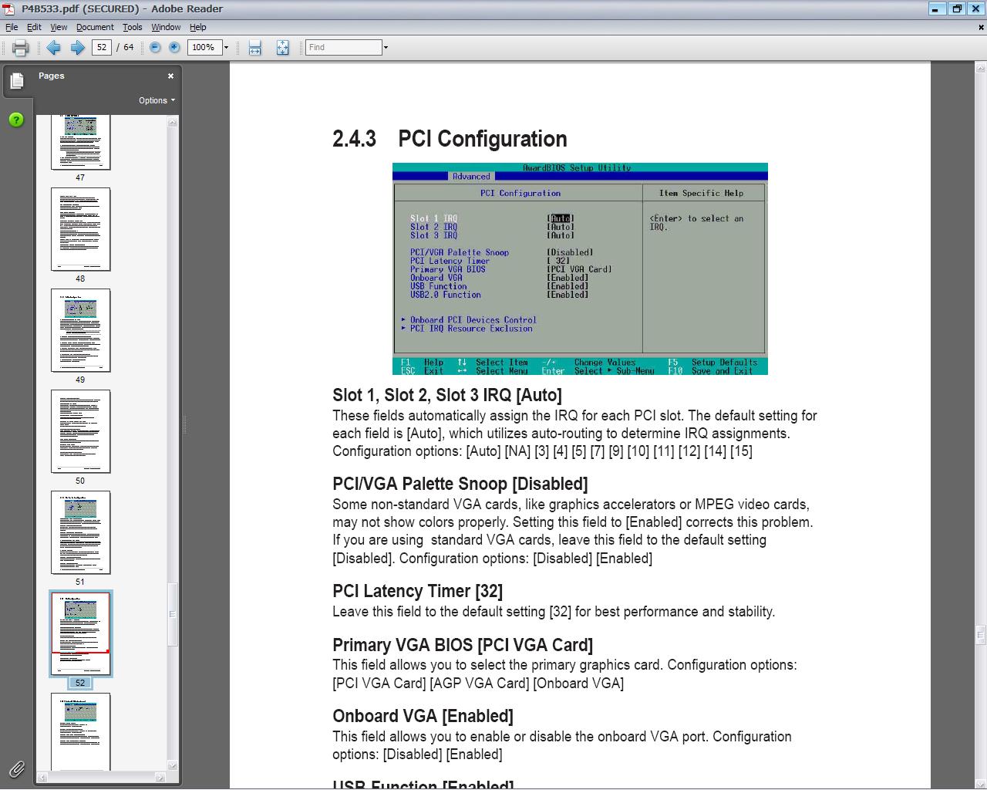This screenshot has width=987, height=790.
Task: Click the Slot 1, Slot 2, Slot 3 IRQ heading
Action: tap(447, 395)
